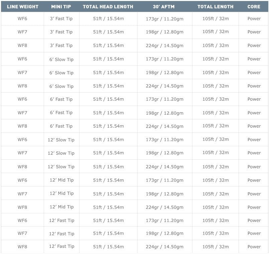
Task: Click 3' Fast Tip cell for WF6
Action: (61, 19)
